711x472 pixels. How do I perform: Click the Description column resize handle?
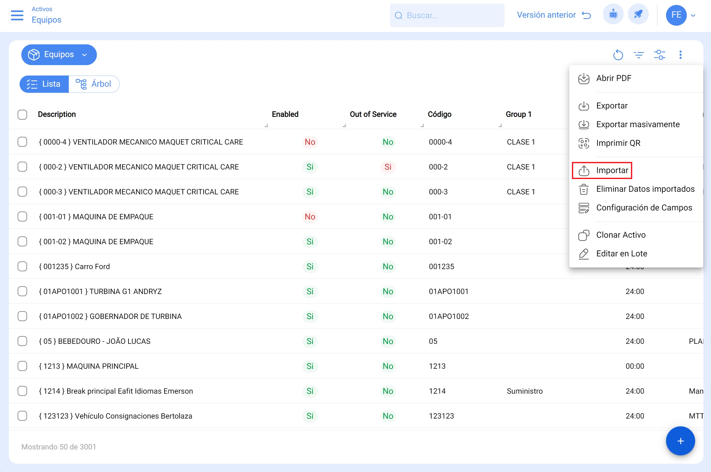coord(266,126)
